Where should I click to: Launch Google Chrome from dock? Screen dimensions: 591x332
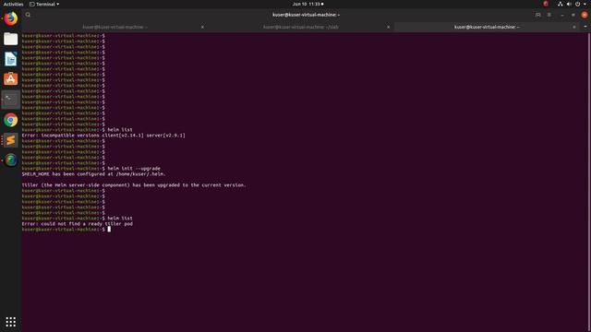[x=10, y=120]
